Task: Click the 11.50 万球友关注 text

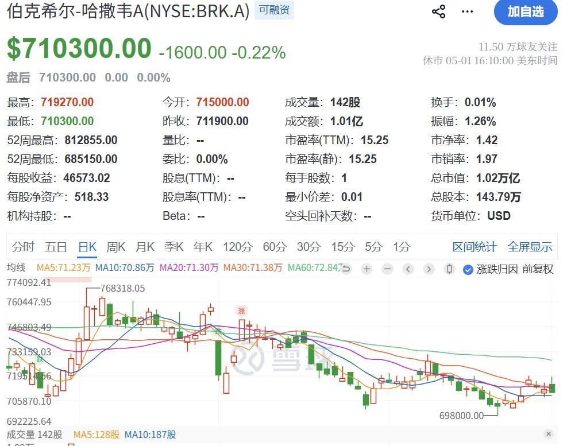Action: pos(518,47)
